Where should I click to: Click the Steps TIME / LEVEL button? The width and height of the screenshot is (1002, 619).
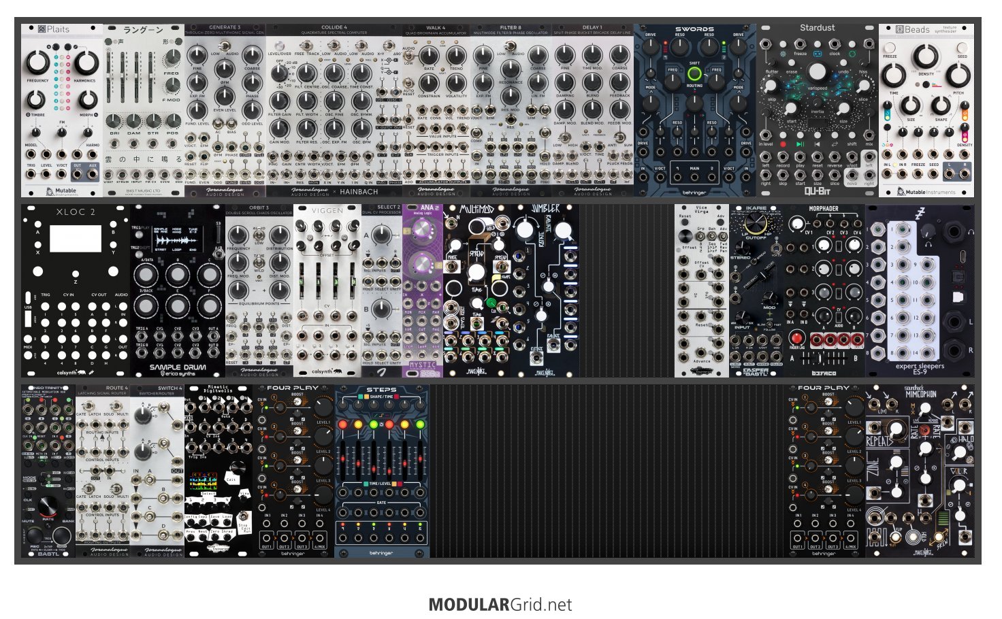pos(382,484)
